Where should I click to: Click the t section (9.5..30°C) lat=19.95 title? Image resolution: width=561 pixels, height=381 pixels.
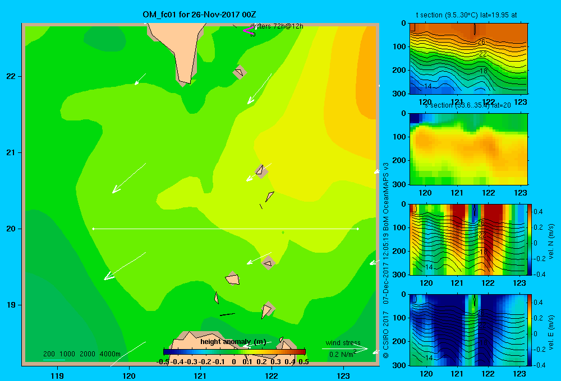coord(466,15)
